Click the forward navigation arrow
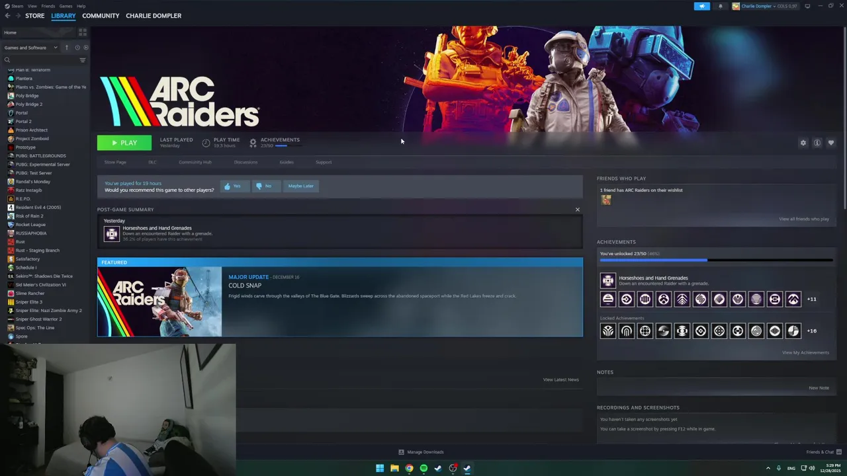847x476 pixels. point(17,16)
